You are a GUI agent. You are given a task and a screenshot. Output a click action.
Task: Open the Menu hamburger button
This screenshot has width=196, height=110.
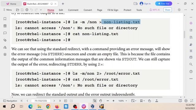coord(7,10)
